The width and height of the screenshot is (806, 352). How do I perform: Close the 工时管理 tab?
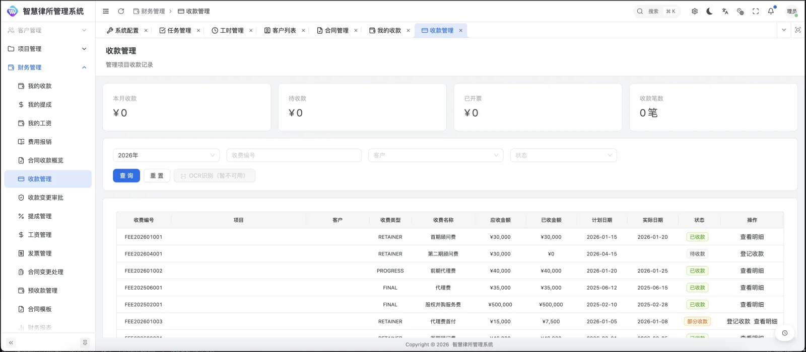pos(251,31)
